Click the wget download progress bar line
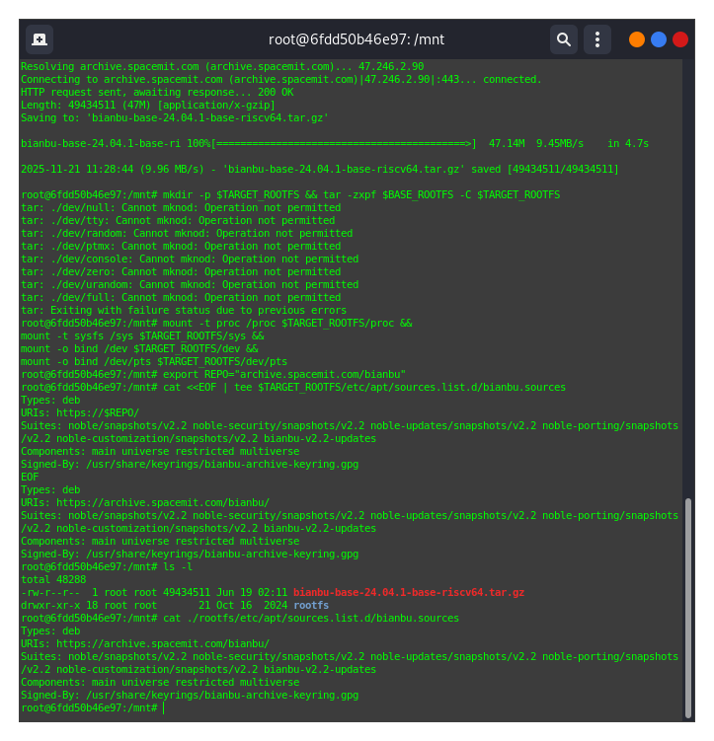 334,143
